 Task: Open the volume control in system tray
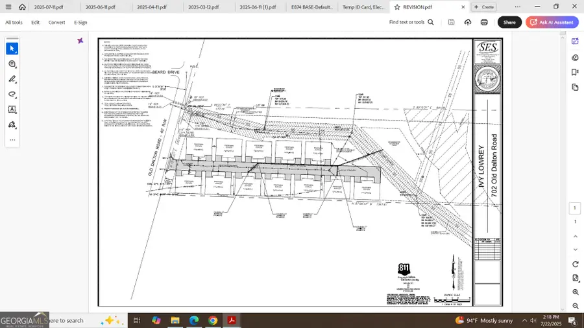[533, 320]
